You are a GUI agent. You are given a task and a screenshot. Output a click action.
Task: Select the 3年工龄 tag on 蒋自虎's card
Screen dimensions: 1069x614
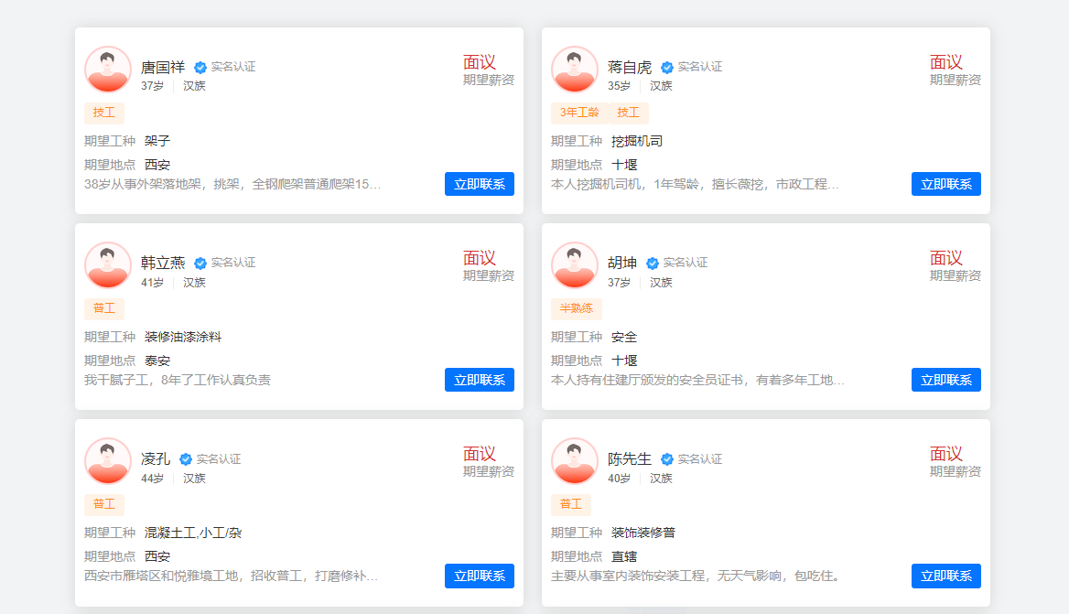point(579,113)
